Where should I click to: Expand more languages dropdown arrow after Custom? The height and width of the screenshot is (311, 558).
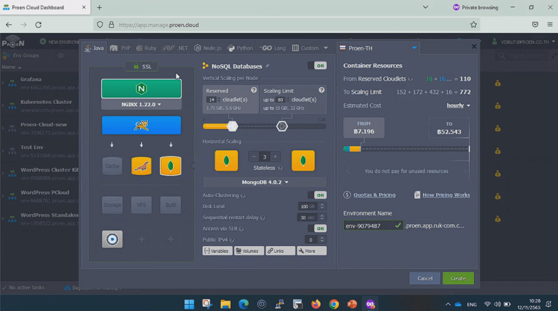click(326, 47)
